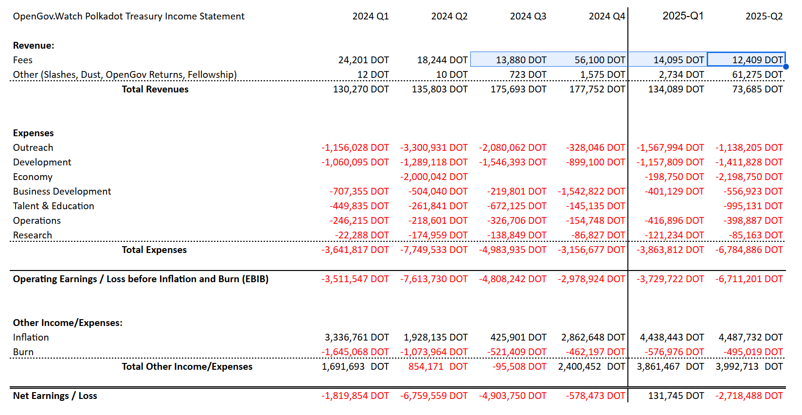This screenshot has height=415, width=802.
Task: Click Operations value -416,896 DOT
Action: pyautogui.click(x=674, y=220)
